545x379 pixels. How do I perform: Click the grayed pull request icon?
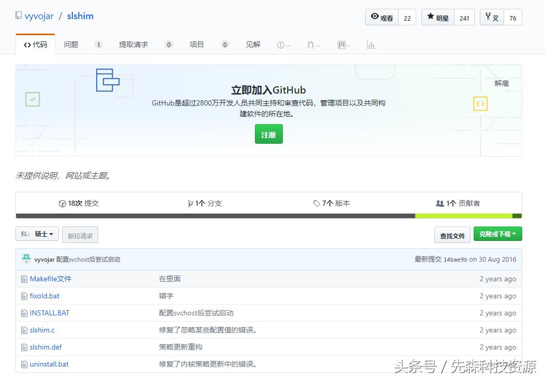tap(310, 45)
